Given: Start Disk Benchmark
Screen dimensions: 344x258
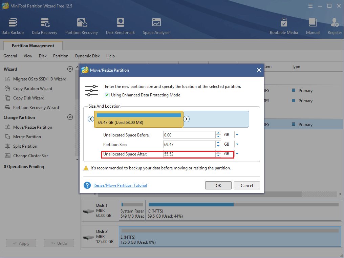Looking at the screenshot, I should click(121, 26).
